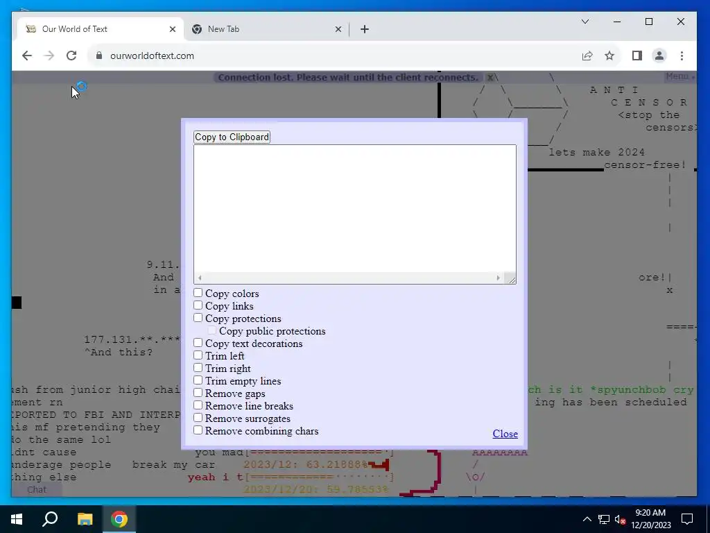Switch to the New Tab tab
Viewport: 710px width, 533px height.
click(266, 29)
